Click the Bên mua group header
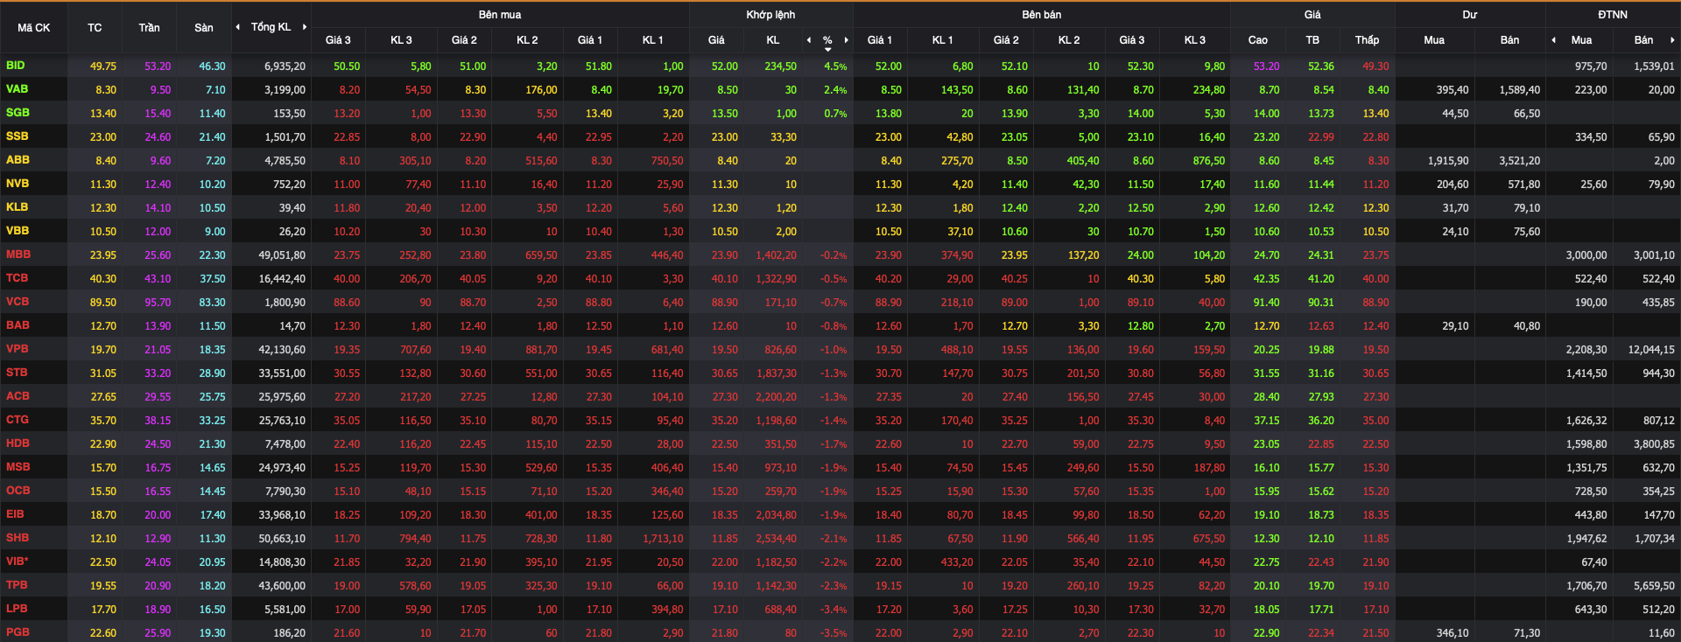Viewport: 1681px width, 642px height. pyautogui.click(x=500, y=15)
